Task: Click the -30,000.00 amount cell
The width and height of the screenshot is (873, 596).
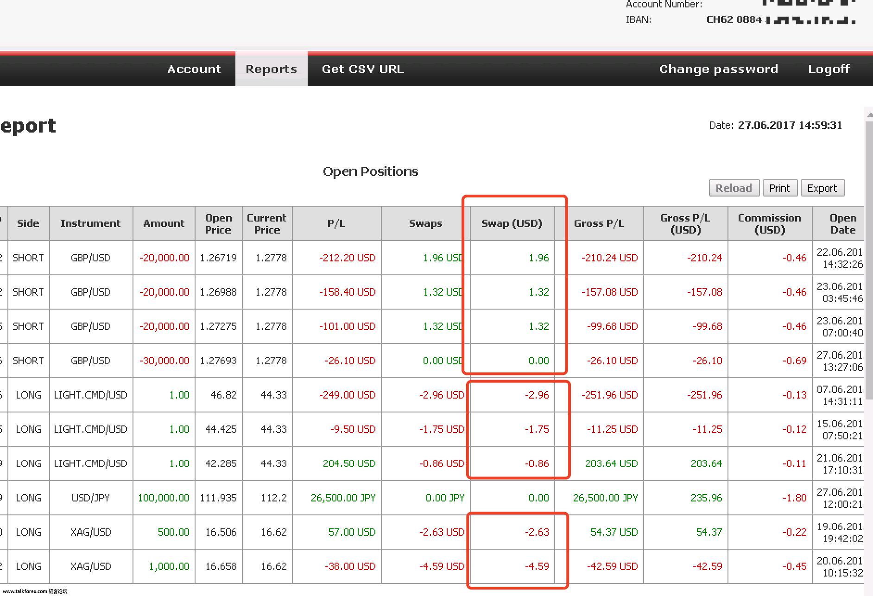Action: pyautogui.click(x=164, y=361)
